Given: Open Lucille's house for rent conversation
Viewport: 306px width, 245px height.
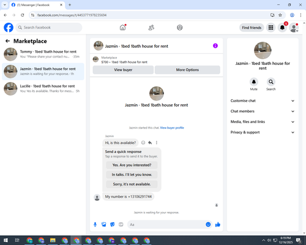Looking at the screenshot, I should click(43, 89).
